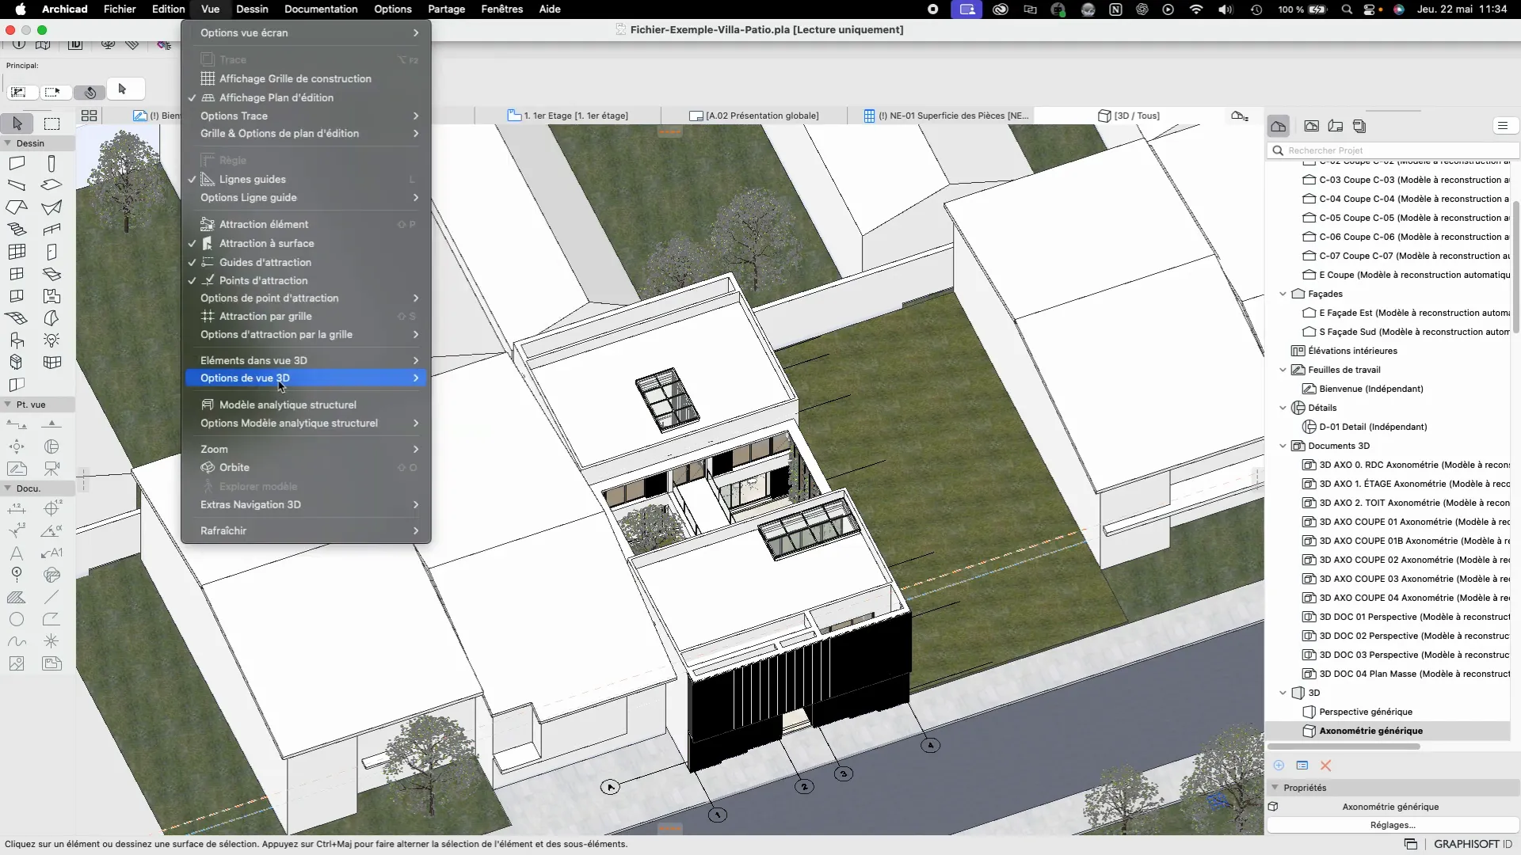Open navigator panel options menu icon
The width and height of the screenshot is (1521, 855).
point(1503,126)
